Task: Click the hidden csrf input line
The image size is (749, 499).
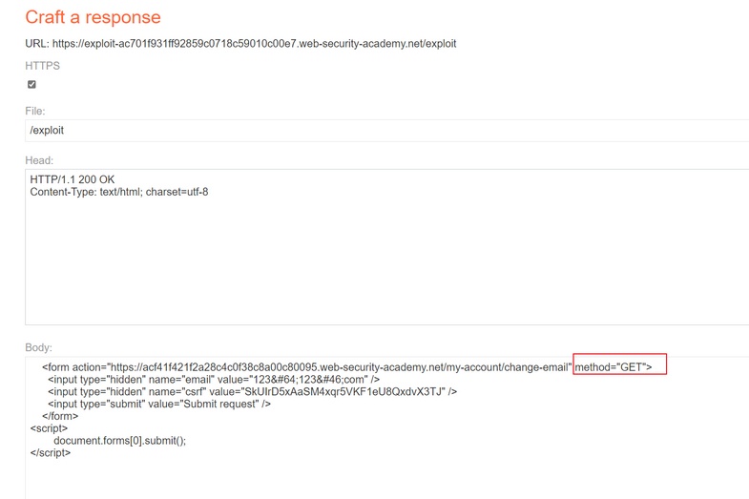Action: (252, 391)
